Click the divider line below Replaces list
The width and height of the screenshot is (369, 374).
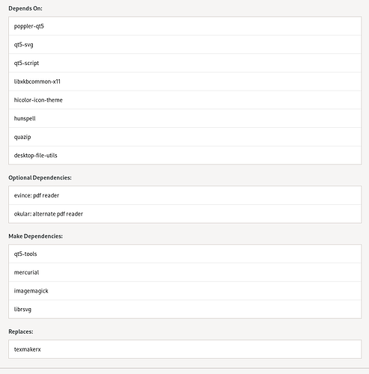[184, 368]
